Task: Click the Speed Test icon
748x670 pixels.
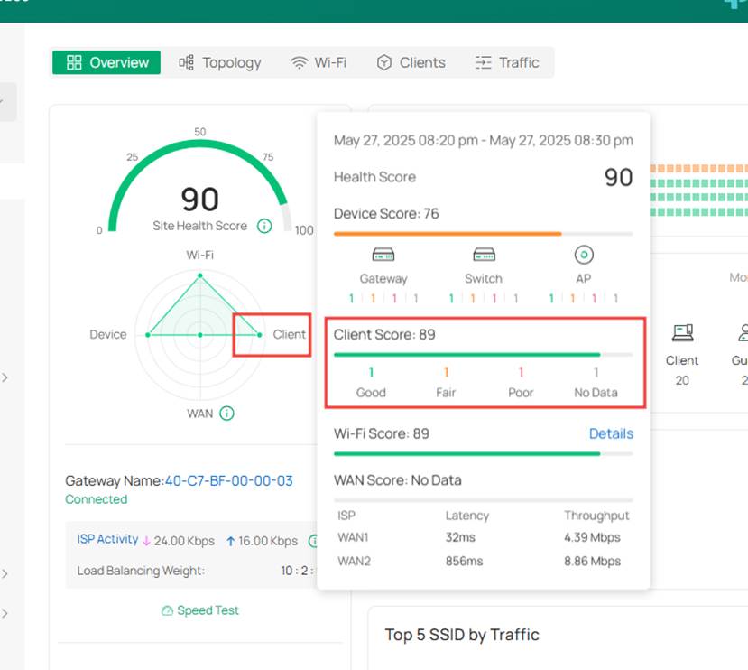Action: [168, 610]
